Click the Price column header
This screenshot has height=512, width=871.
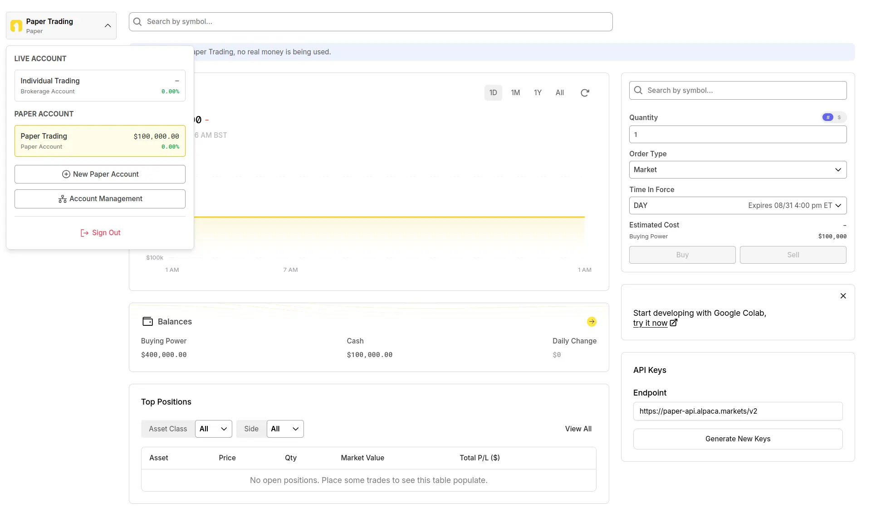point(227,458)
